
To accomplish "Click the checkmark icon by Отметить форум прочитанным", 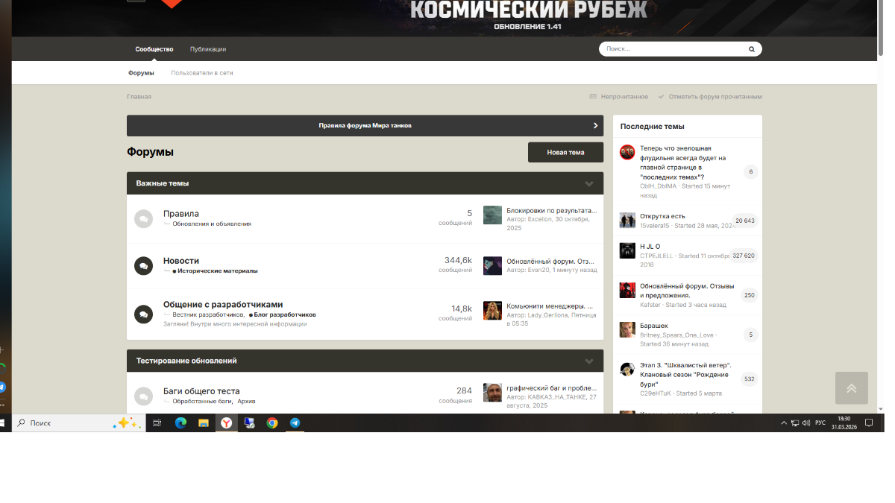I will tap(662, 97).
